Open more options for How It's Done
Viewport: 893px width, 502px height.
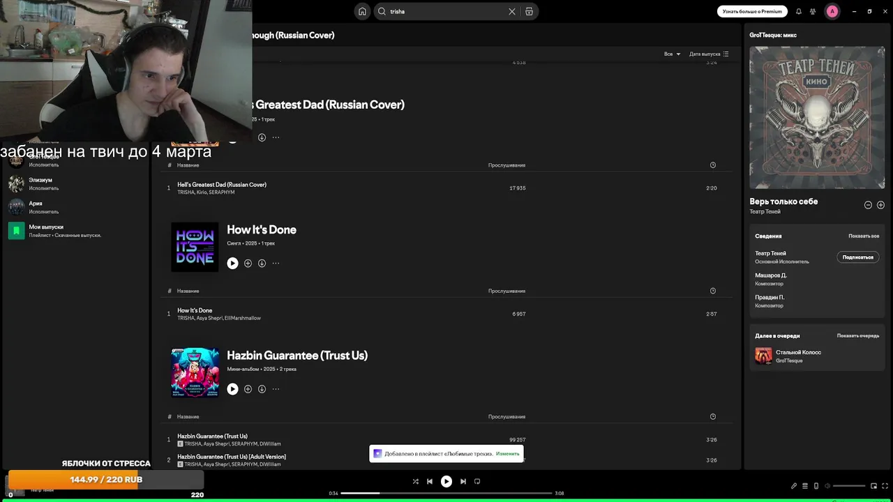click(276, 263)
